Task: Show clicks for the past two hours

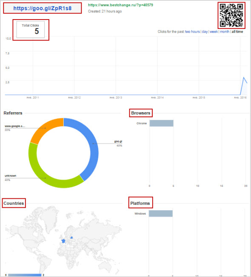Action: [192, 31]
